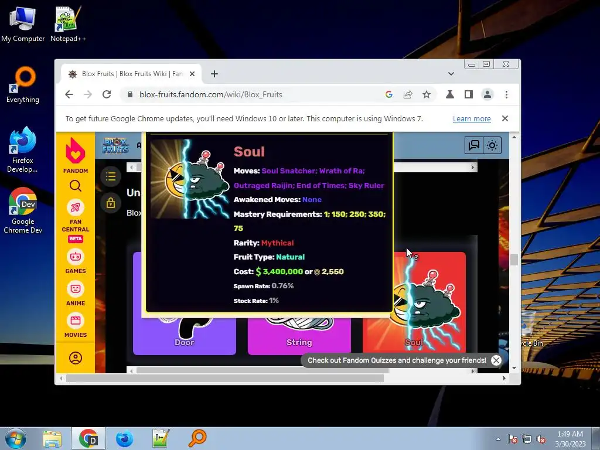Click the address bar URL

click(x=211, y=94)
